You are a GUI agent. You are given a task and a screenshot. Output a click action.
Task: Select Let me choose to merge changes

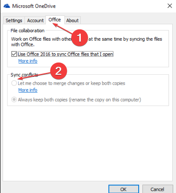[14, 83]
